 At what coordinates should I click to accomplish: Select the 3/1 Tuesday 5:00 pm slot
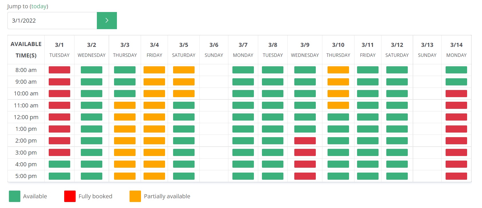coord(59,176)
